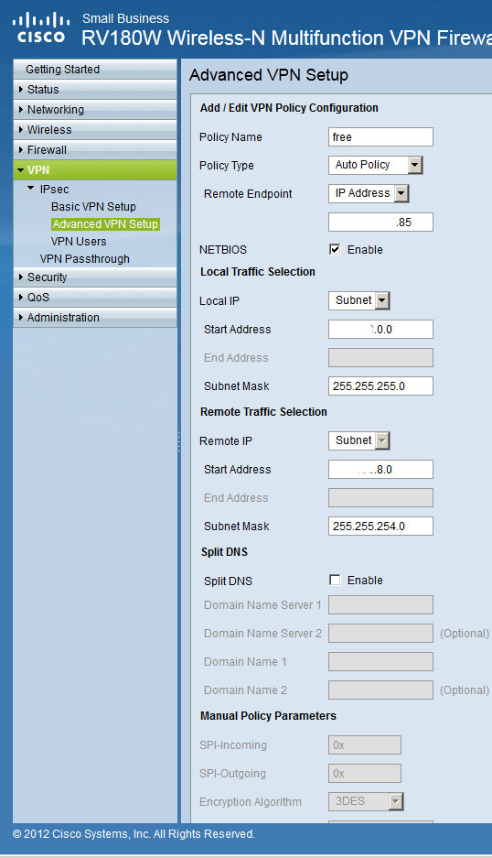Screen dimensions: 492x858
Task: Click the Policy Name input field
Action: click(380, 136)
